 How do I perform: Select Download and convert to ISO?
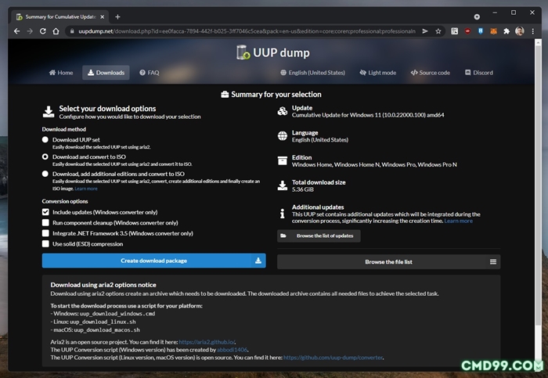point(45,157)
